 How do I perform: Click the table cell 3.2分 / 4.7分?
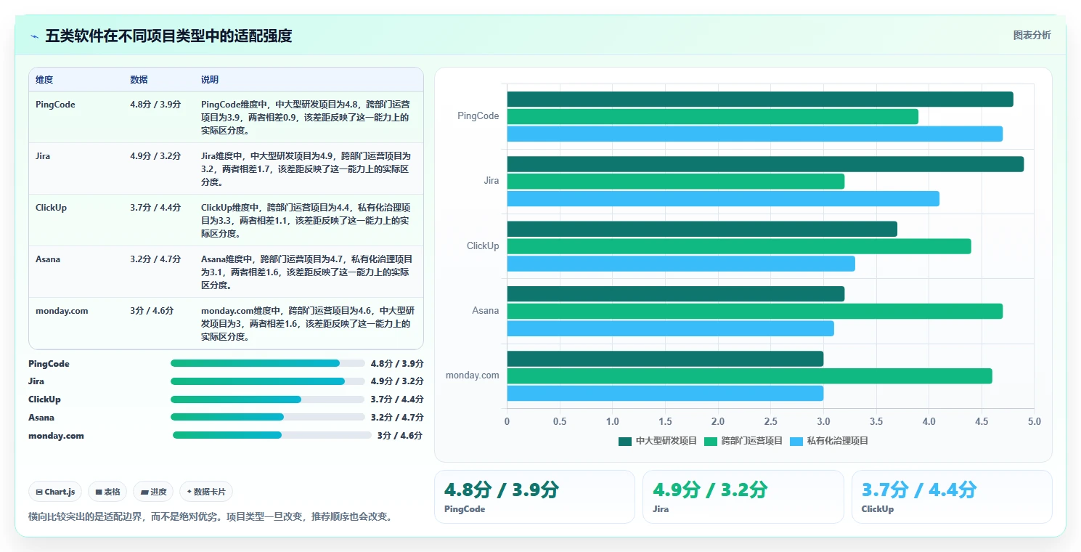tap(155, 259)
